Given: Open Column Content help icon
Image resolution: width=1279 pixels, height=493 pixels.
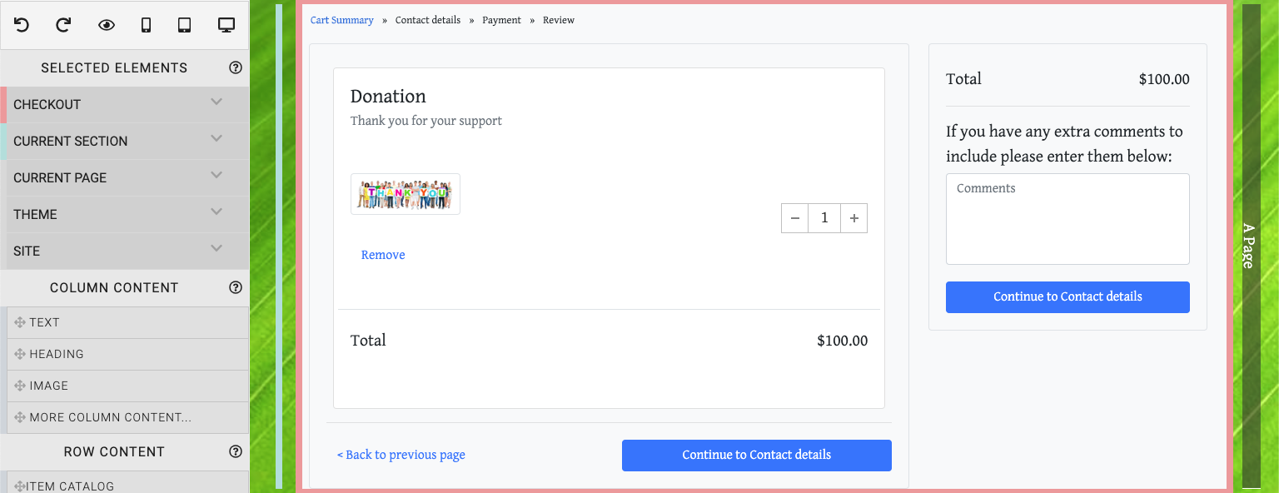Looking at the screenshot, I should [236, 287].
